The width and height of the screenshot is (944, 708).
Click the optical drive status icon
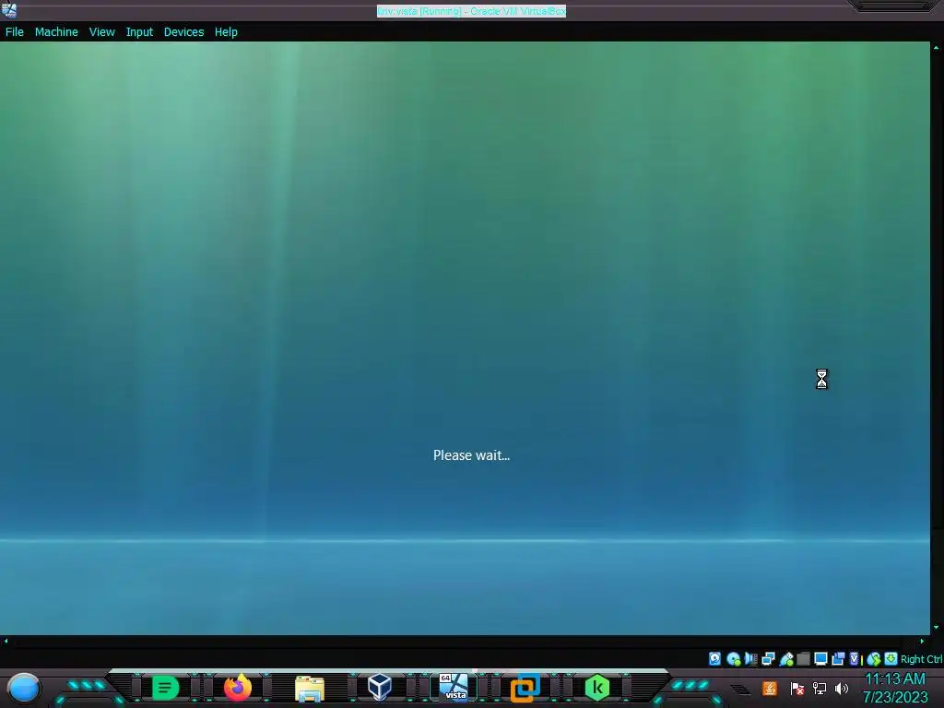point(733,658)
